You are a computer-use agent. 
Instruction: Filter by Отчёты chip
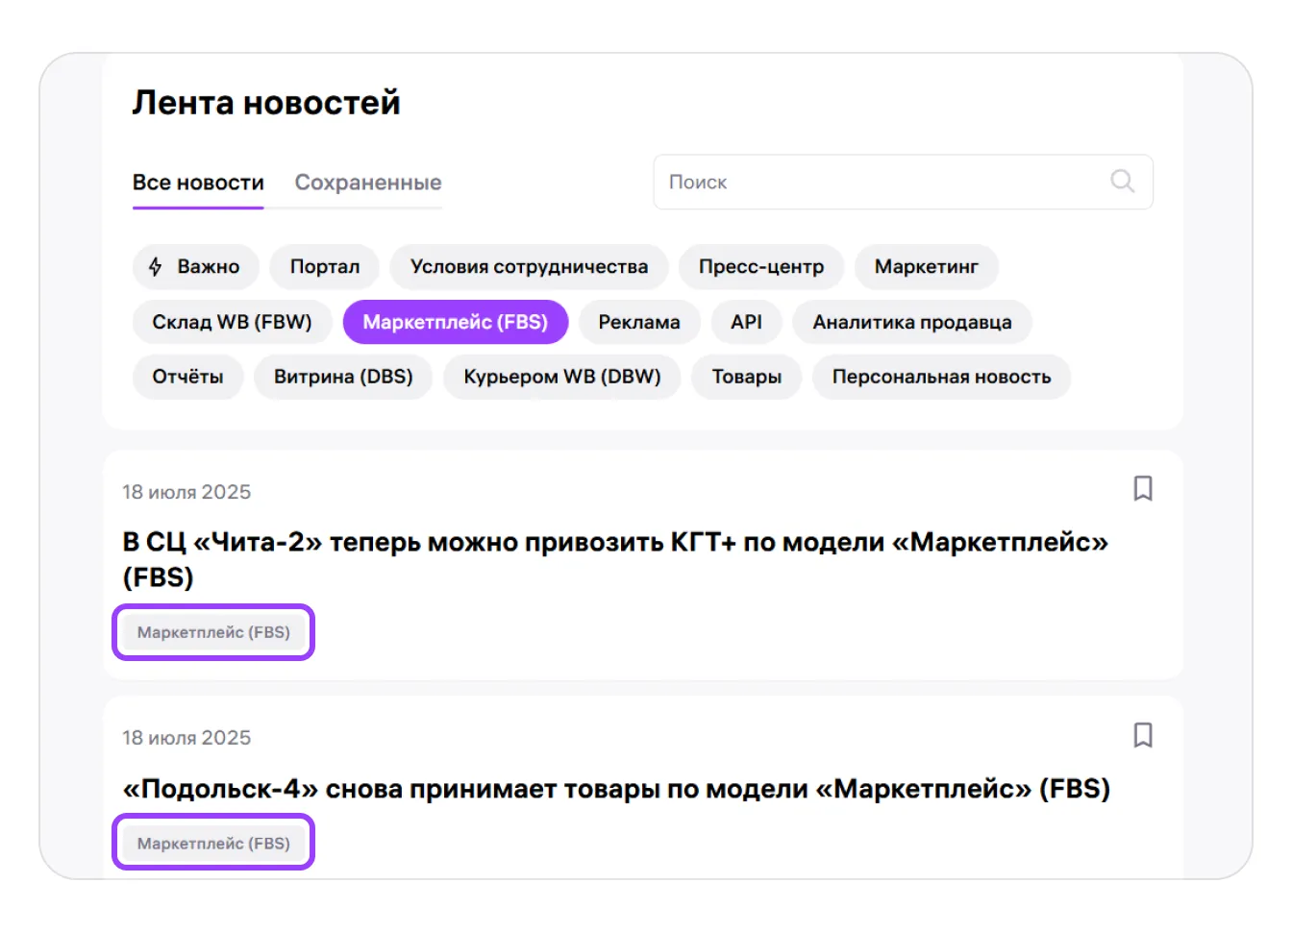[x=187, y=377]
